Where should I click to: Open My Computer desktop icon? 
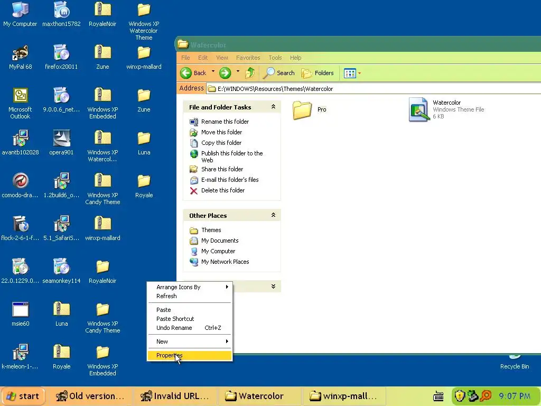20,14
